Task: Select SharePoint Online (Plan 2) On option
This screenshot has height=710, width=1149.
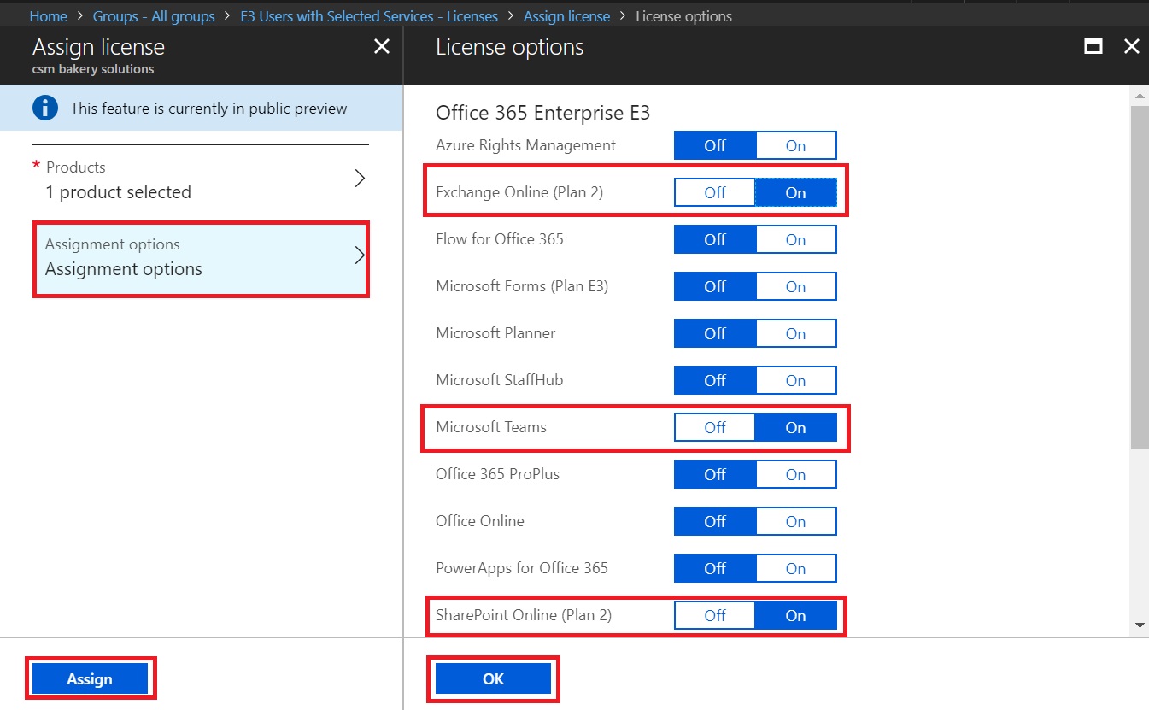Action: click(795, 615)
